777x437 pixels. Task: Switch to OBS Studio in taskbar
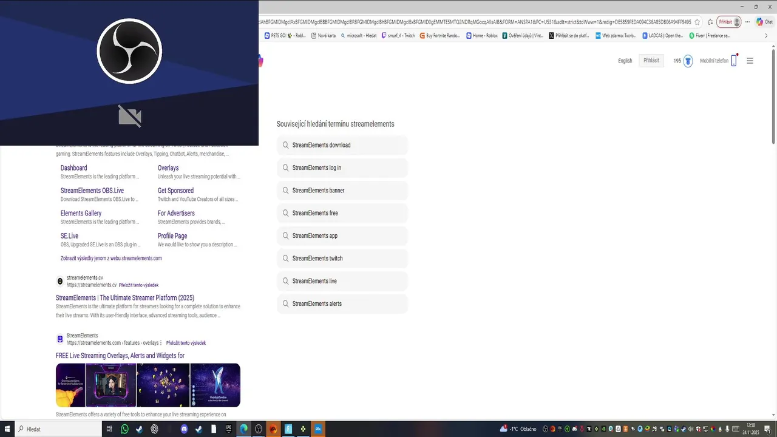pos(259,429)
